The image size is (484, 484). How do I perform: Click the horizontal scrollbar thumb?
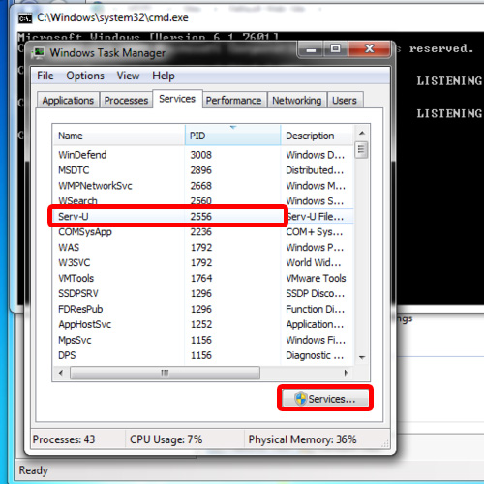click(165, 373)
